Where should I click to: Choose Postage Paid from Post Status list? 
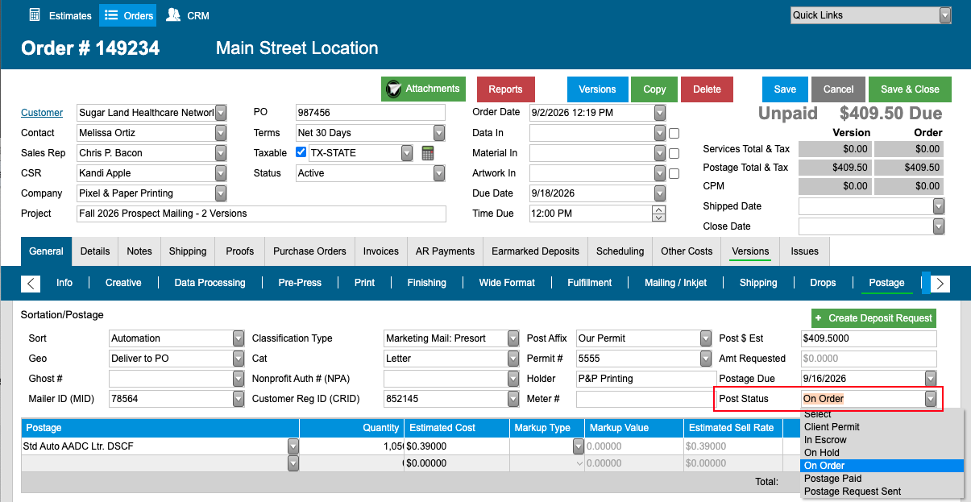833,479
